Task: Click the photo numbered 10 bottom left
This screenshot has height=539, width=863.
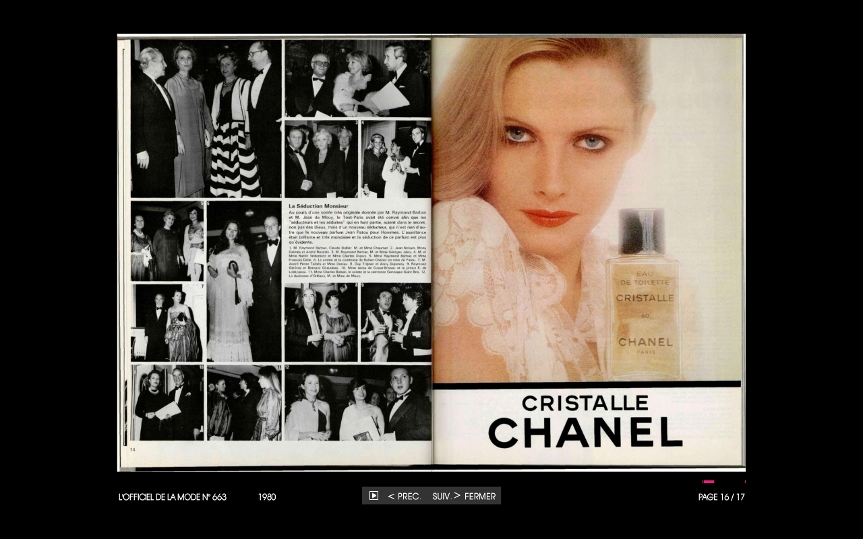Action: point(168,403)
